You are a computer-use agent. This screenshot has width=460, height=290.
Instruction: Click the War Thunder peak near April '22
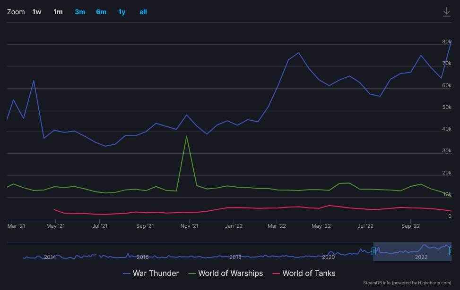click(x=298, y=53)
